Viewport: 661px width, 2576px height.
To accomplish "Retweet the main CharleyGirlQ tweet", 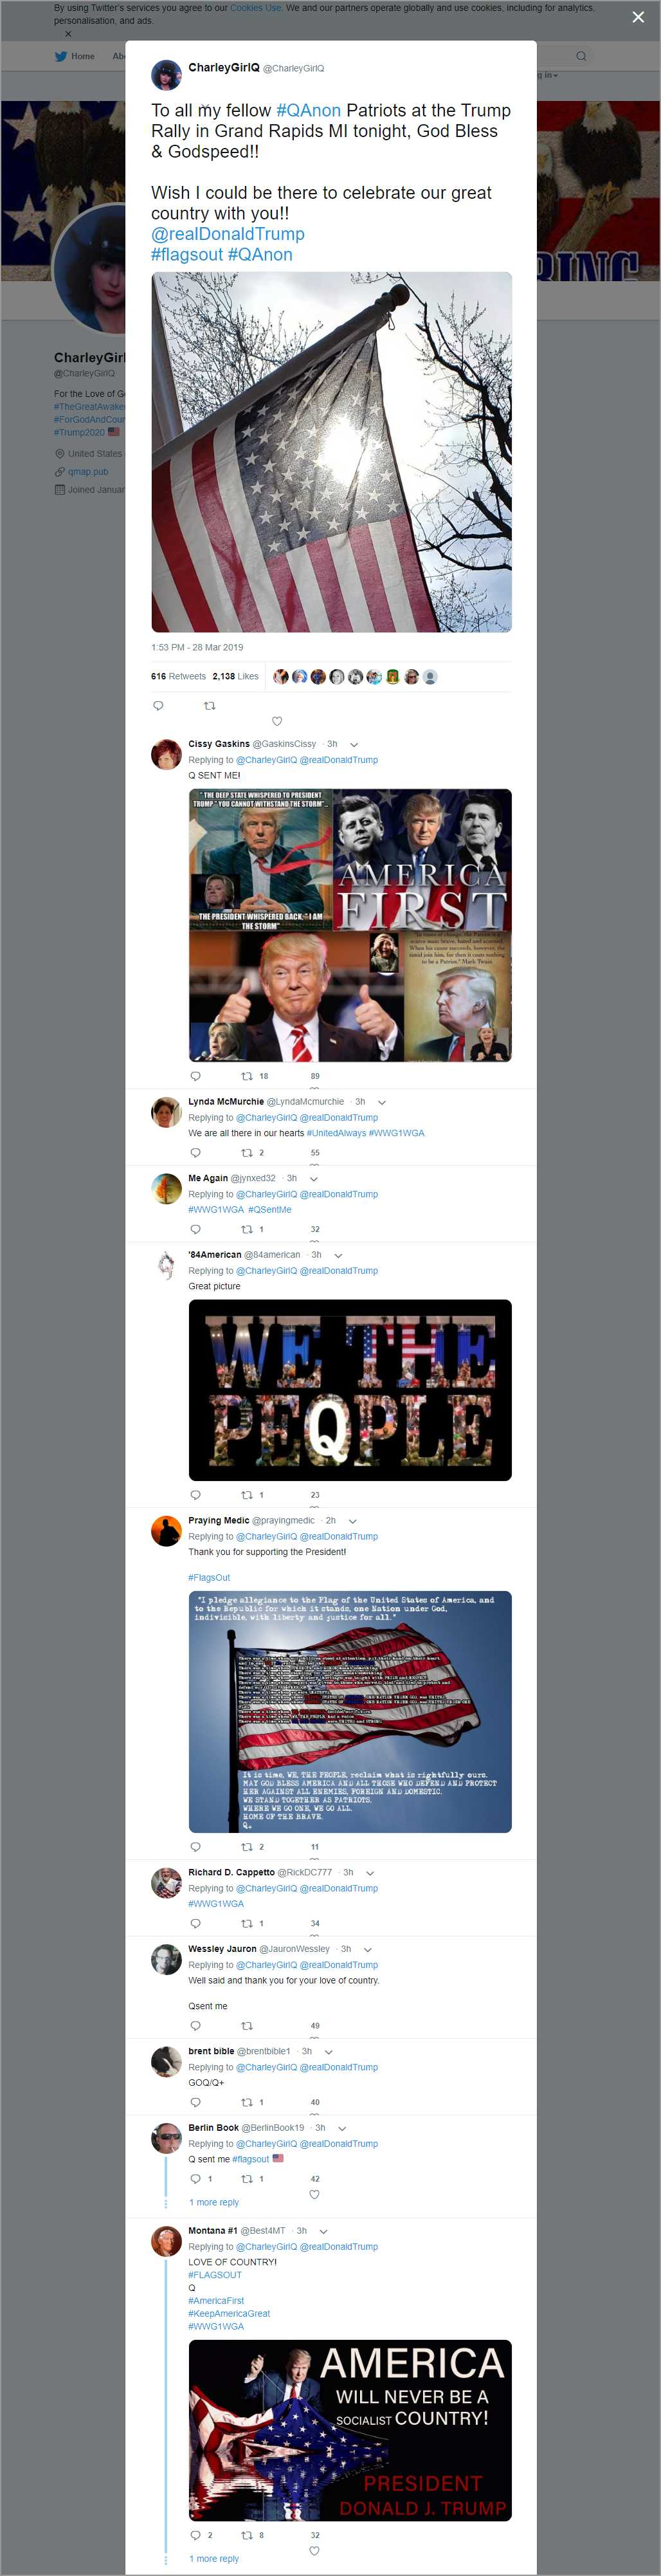I will 209,706.
